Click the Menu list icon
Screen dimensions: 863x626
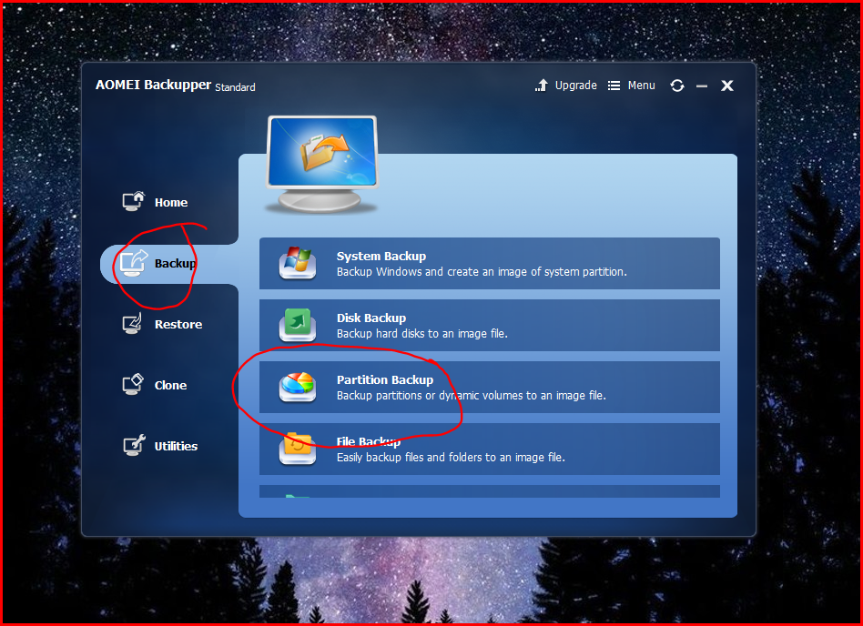(614, 86)
